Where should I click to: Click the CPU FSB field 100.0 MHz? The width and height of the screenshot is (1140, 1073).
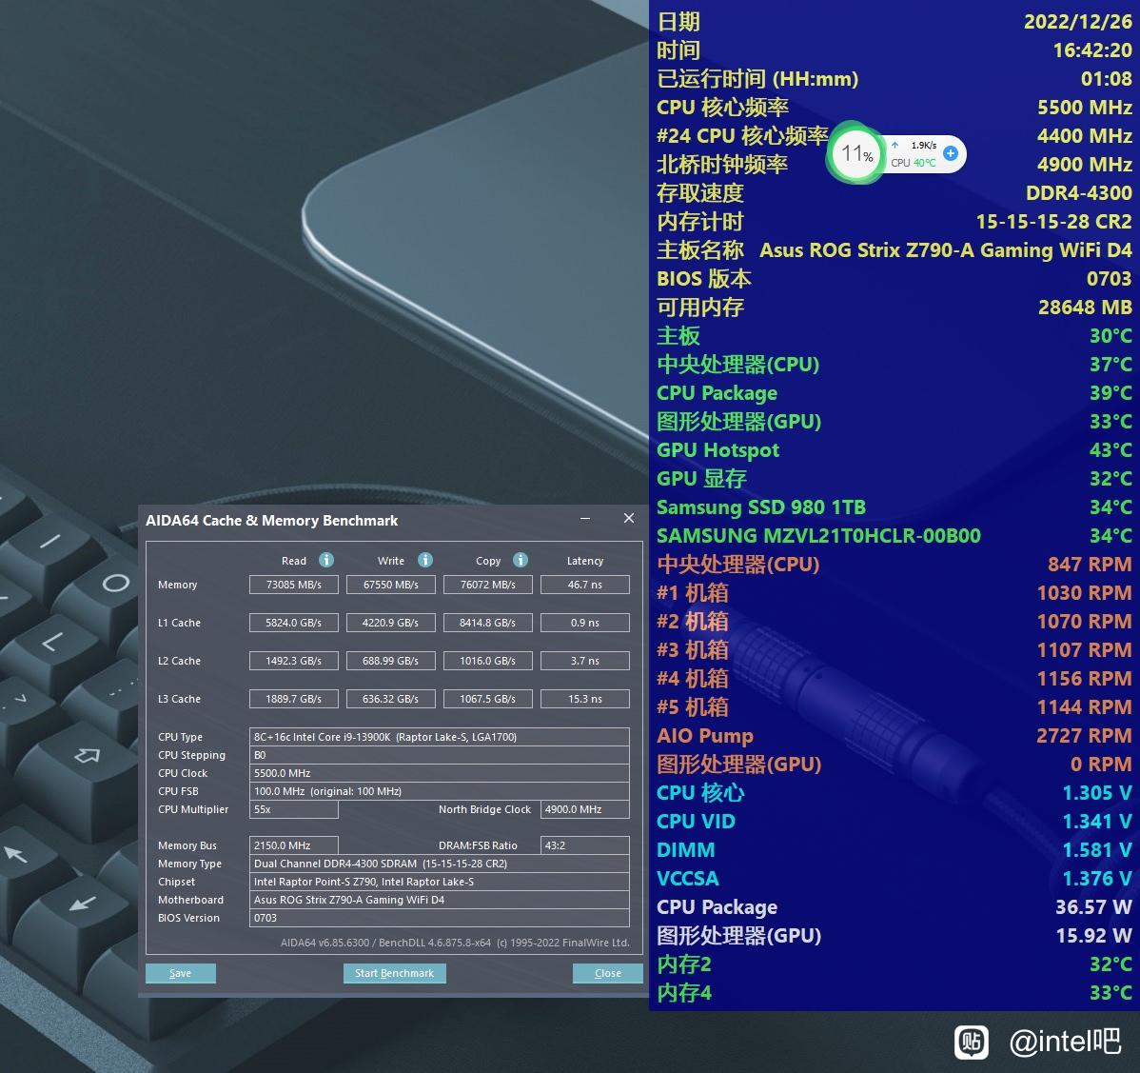(439, 791)
